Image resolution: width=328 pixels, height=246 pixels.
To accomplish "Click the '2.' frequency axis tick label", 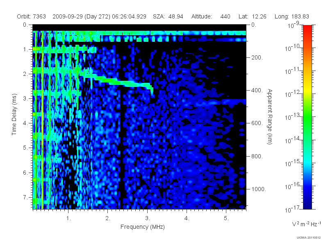I will pyautogui.click(x=108, y=219).
